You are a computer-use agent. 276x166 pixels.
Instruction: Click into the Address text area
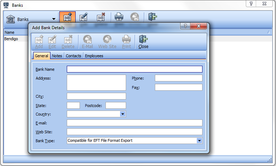[x=96, y=83]
